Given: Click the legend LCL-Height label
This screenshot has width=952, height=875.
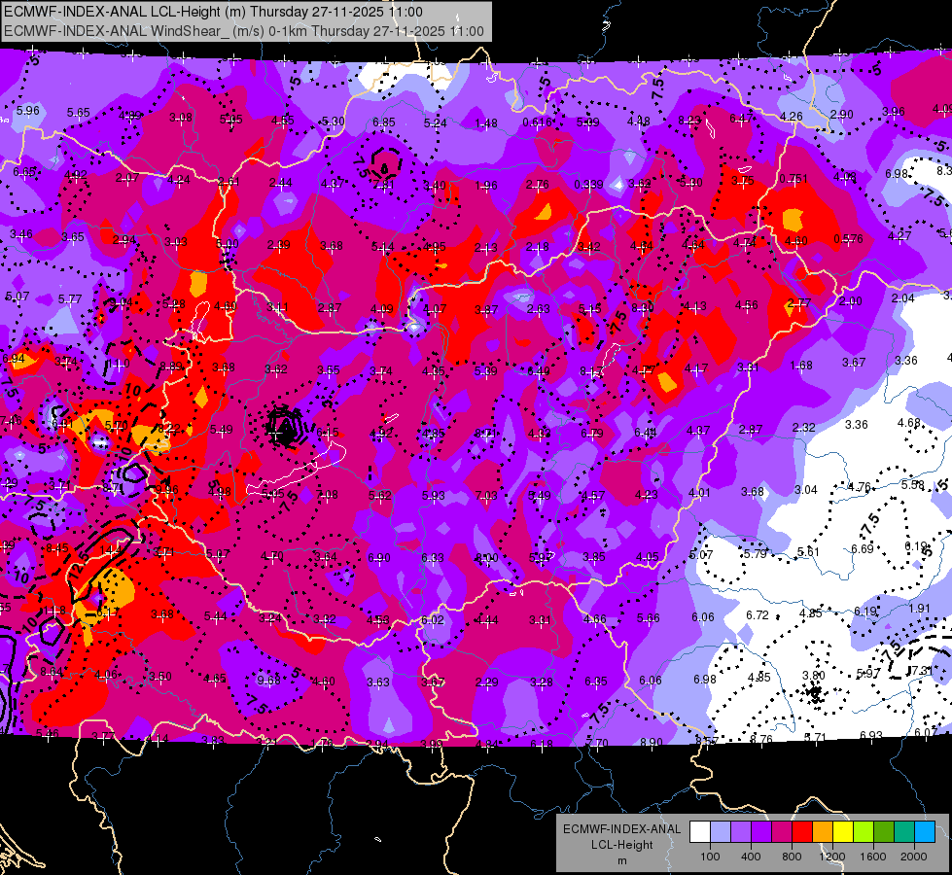Looking at the screenshot, I should pyautogui.click(x=621, y=845).
